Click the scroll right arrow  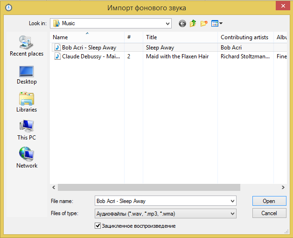pos(283,187)
